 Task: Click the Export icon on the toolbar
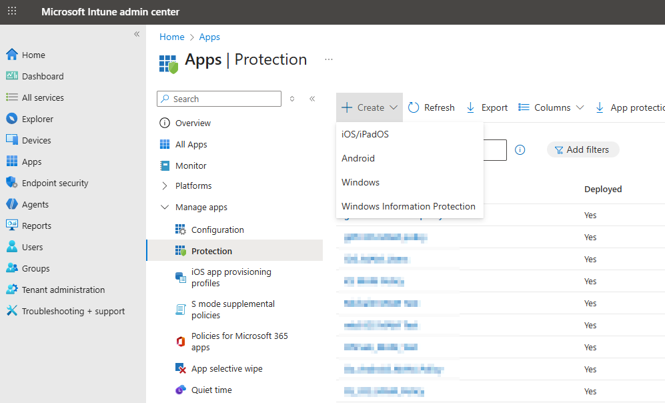pos(471,107)
